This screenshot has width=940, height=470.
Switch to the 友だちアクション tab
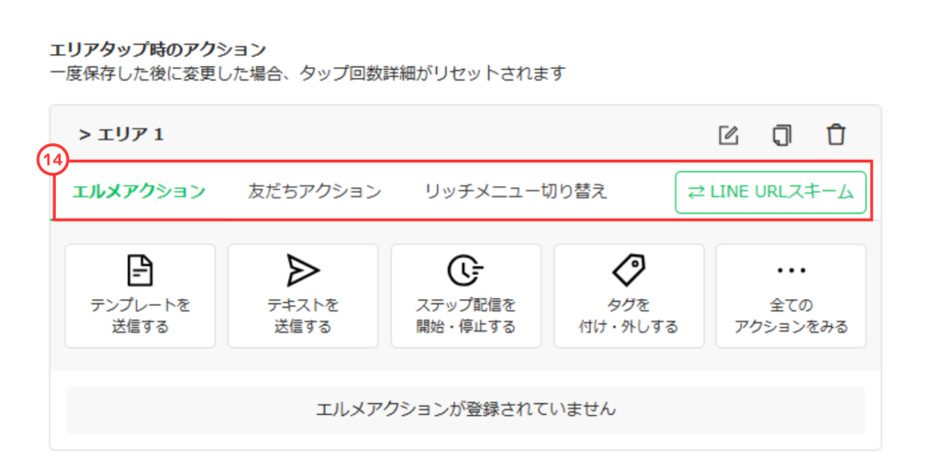pyautogui.click(x=314, y=192)
